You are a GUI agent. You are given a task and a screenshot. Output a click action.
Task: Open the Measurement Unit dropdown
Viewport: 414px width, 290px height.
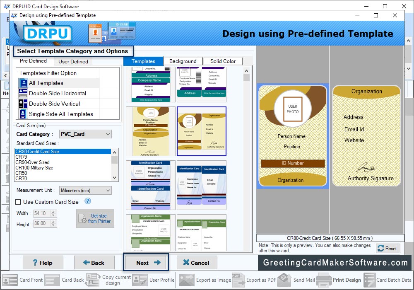(85, 191)
